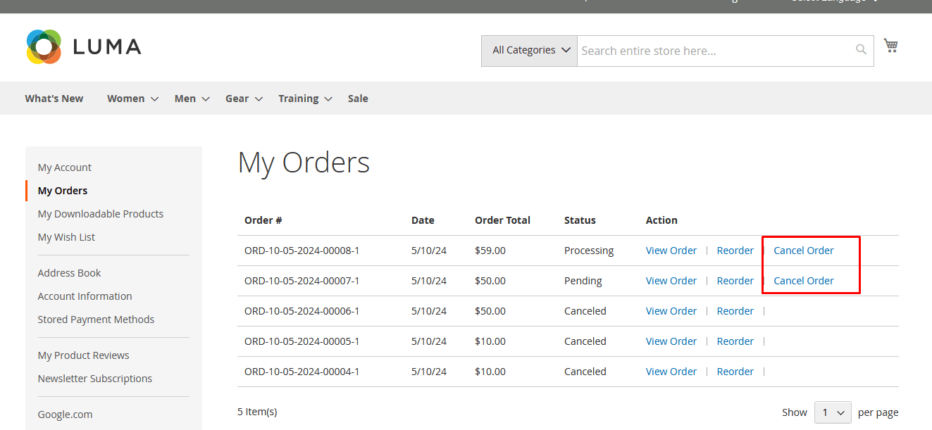Open the Training menu
The height and width of the screenshot is (430, 932).
[x=304, y=99]
